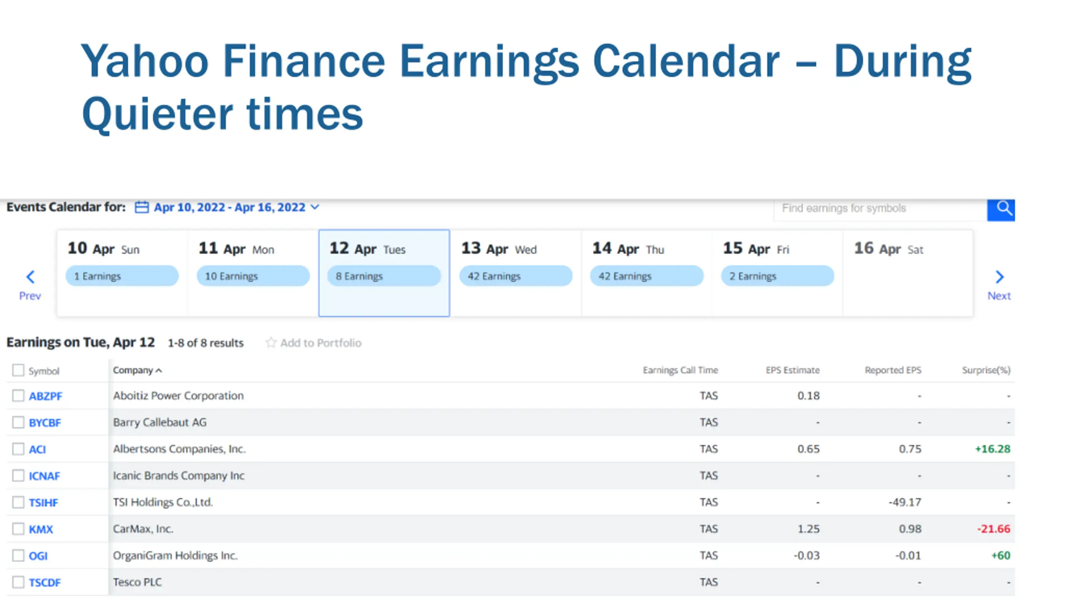Image resolution: width=1066 pixels, height=599 pixels.
Task: Click in the Find earnings for symbols field
Action: click(880, 209)
